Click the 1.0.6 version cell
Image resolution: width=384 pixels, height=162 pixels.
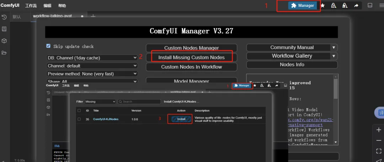click(x=135, y=119)
